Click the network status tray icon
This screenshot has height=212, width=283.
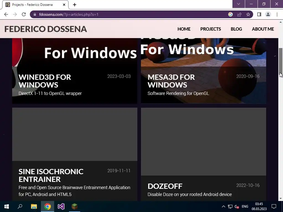[x=230, y=206]
